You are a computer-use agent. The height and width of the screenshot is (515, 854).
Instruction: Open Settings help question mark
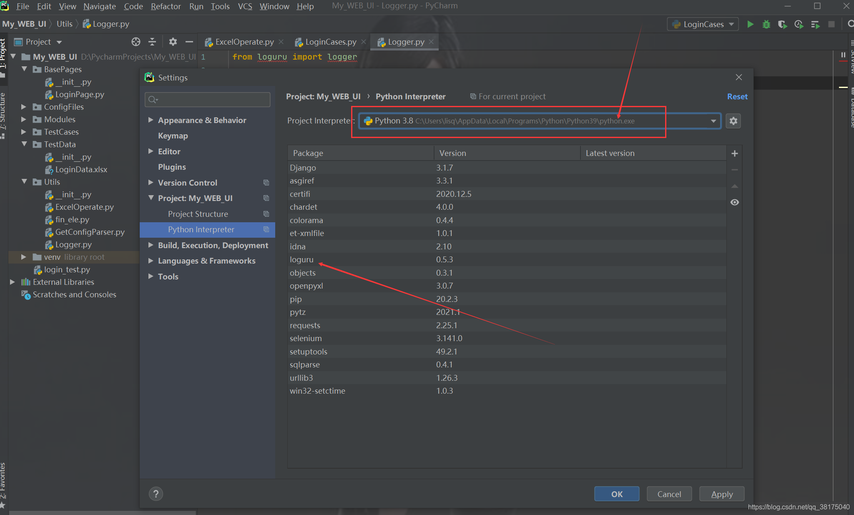(x=156, y=494)
